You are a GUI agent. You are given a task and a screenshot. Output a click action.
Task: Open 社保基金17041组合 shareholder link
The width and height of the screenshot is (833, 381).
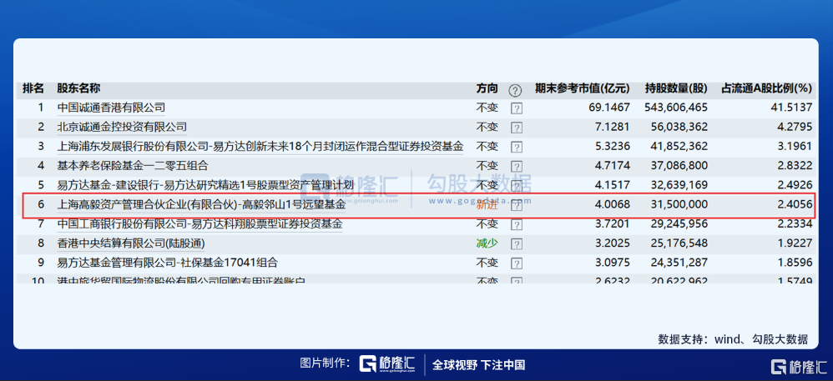coord(167,262)
